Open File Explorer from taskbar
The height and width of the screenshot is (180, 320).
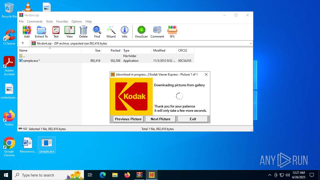tap(115, 175)
